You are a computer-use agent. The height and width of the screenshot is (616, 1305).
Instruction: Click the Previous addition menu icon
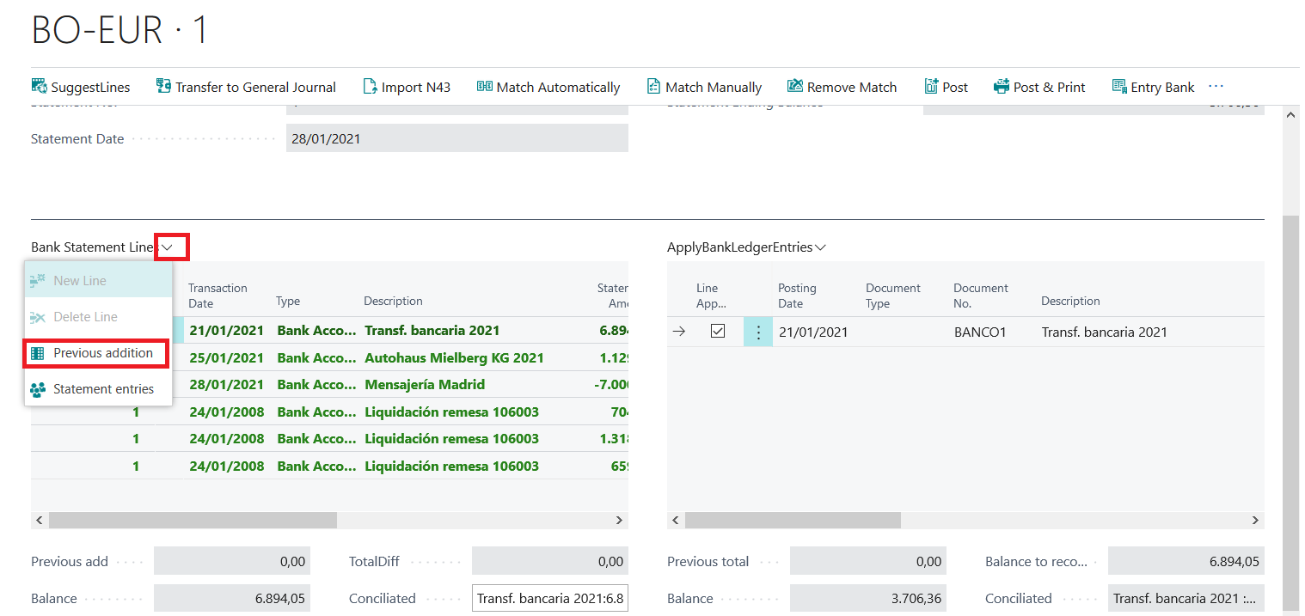tap(37, 353)
